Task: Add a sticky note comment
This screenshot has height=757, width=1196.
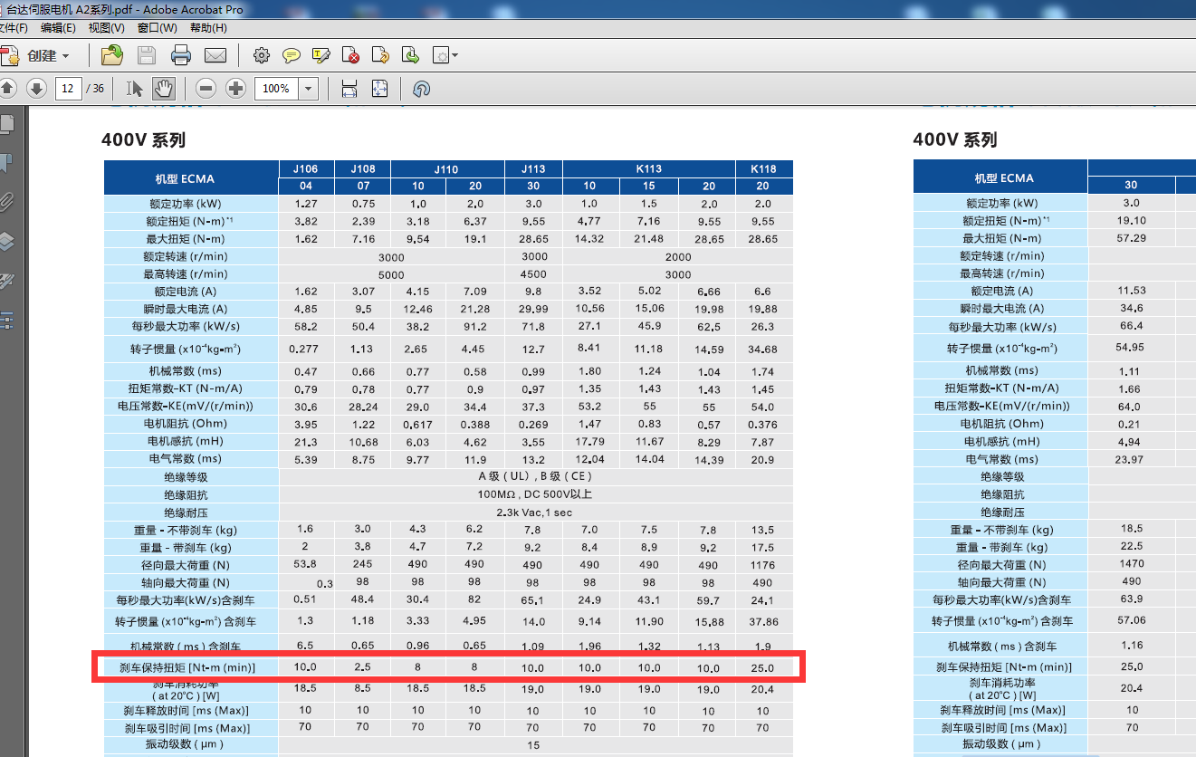Action: (291, 55)
